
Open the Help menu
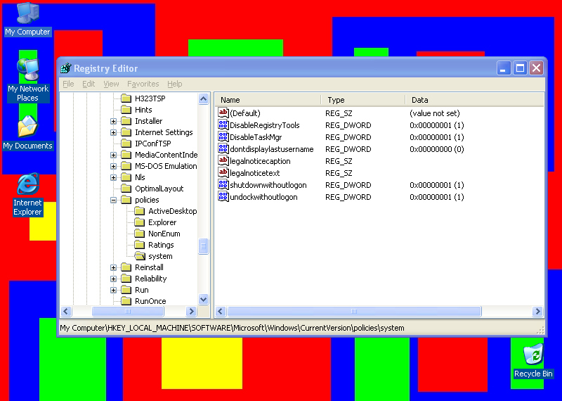pos(174,84)
